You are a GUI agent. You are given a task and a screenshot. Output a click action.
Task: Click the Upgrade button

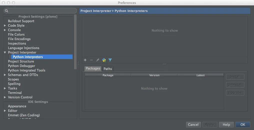pos(235,93)
